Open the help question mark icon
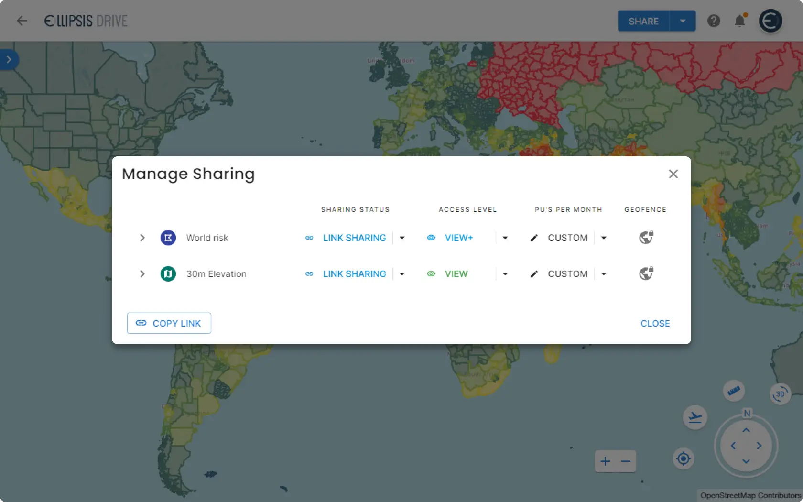Viewport: 803px width, 502px height. coord(714,21)
